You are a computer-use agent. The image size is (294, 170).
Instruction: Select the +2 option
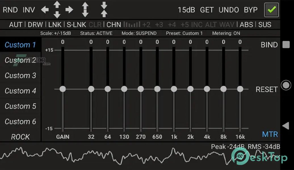(x=146, y=25)
